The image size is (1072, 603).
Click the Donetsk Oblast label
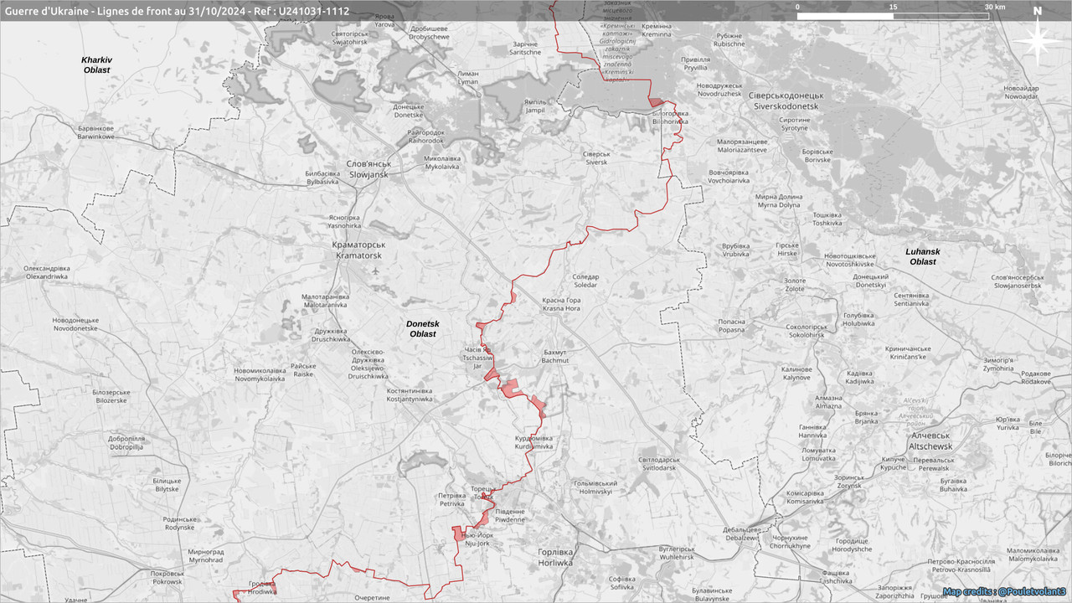(423, 328)
